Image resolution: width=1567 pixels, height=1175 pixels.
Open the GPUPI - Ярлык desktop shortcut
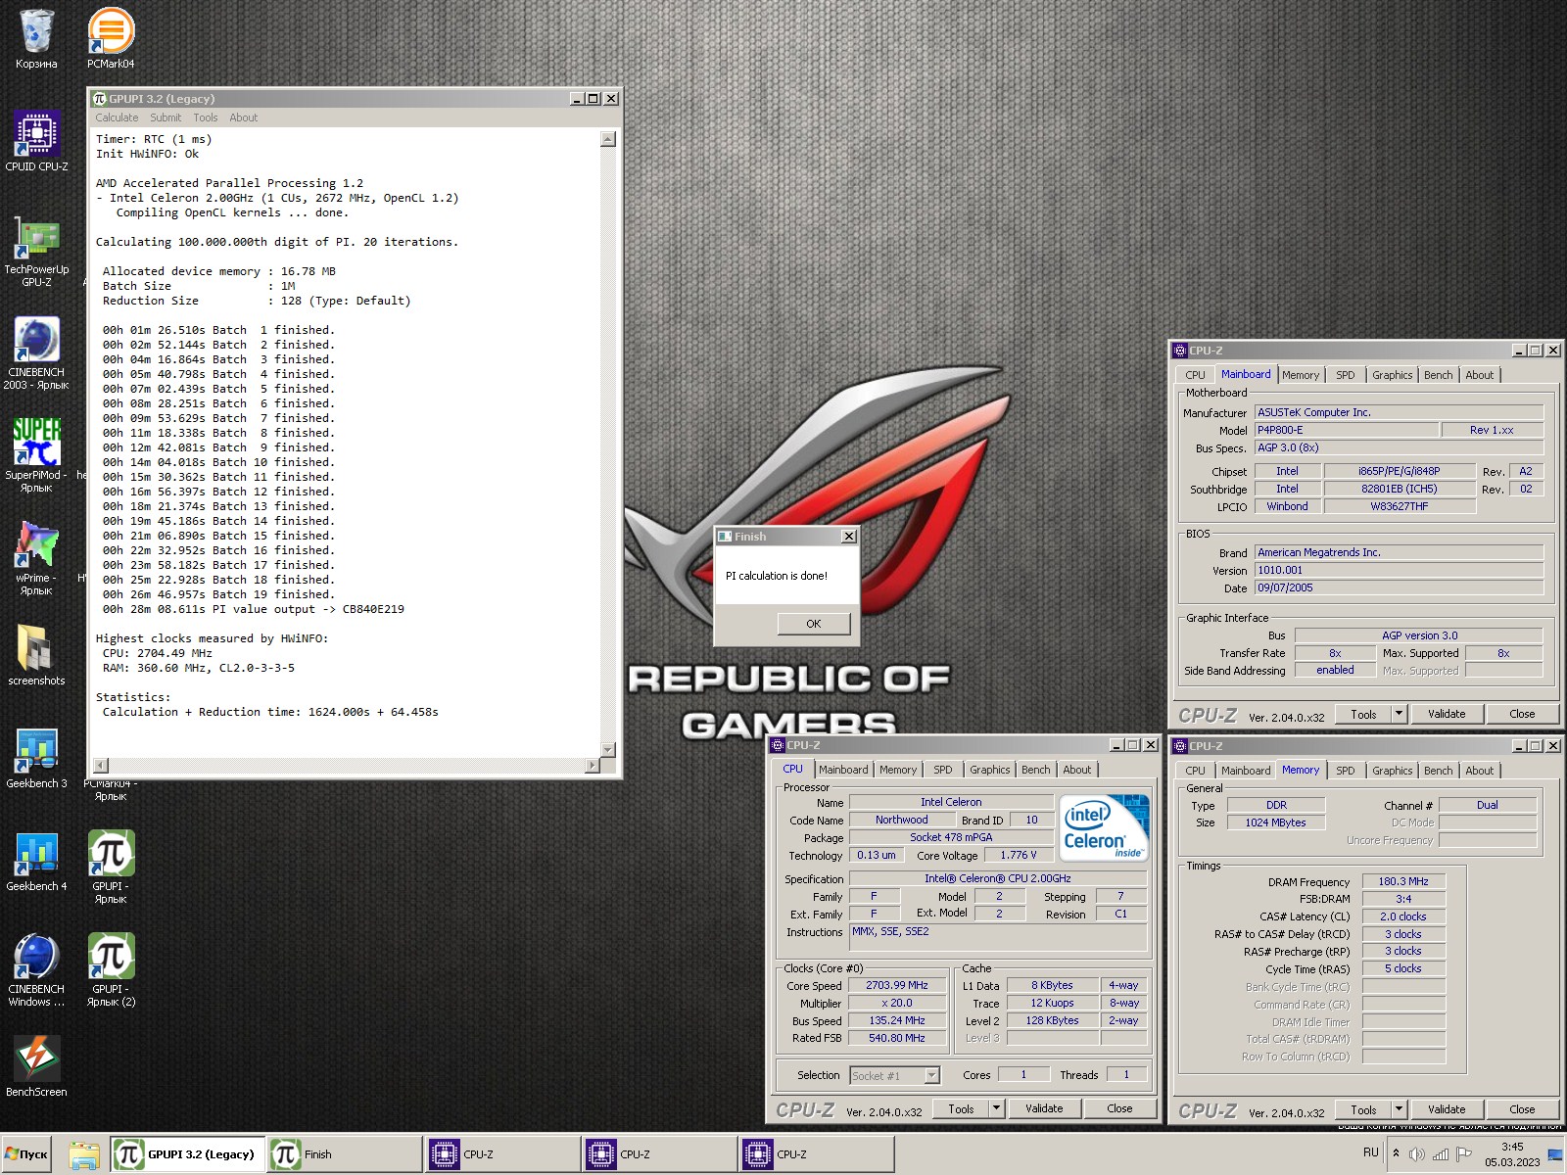111,867
